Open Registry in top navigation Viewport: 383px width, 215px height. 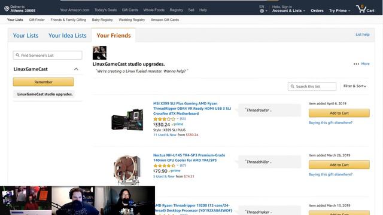point(177,10)
